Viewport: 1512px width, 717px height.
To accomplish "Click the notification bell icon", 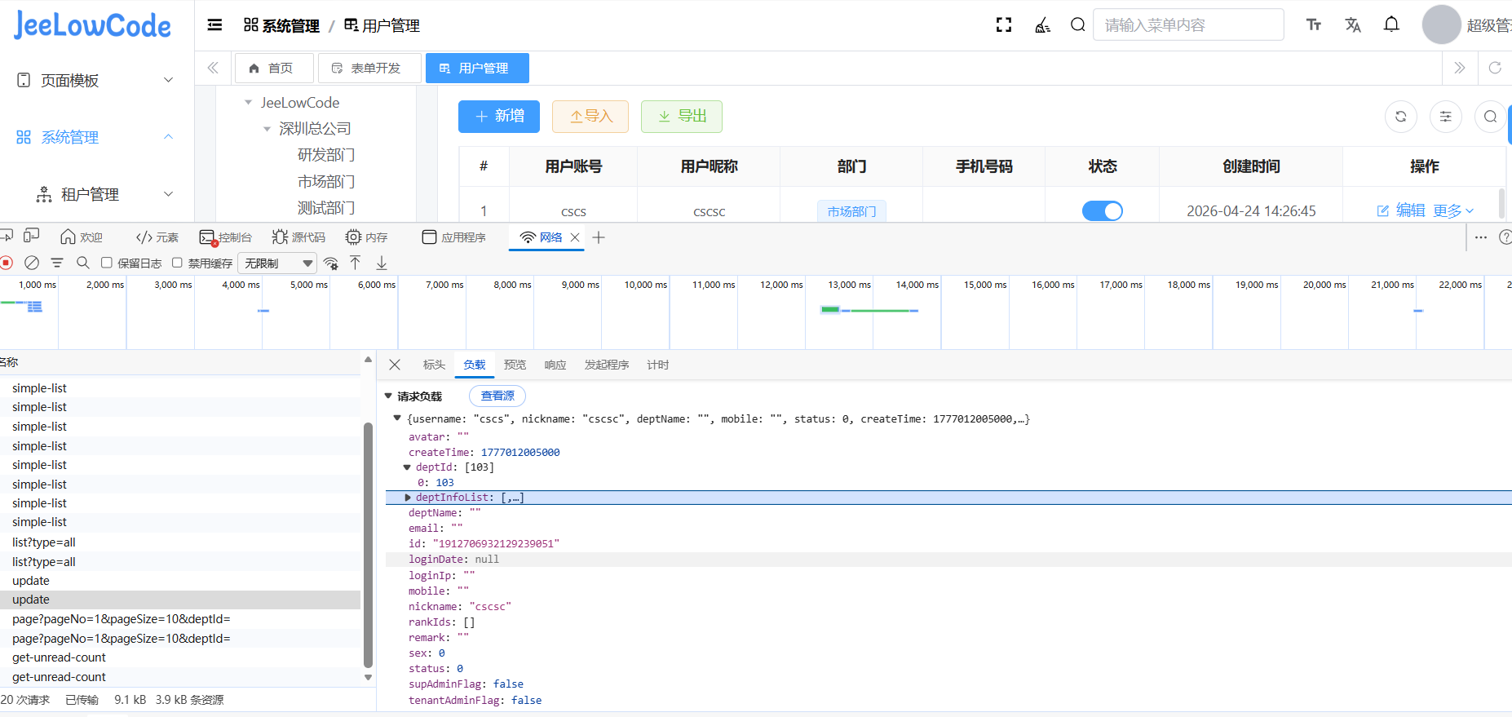I will [x=1391, y=24].
